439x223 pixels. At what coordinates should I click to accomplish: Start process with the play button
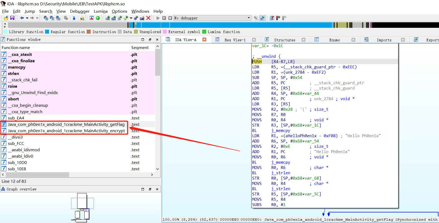click(158, 18)
